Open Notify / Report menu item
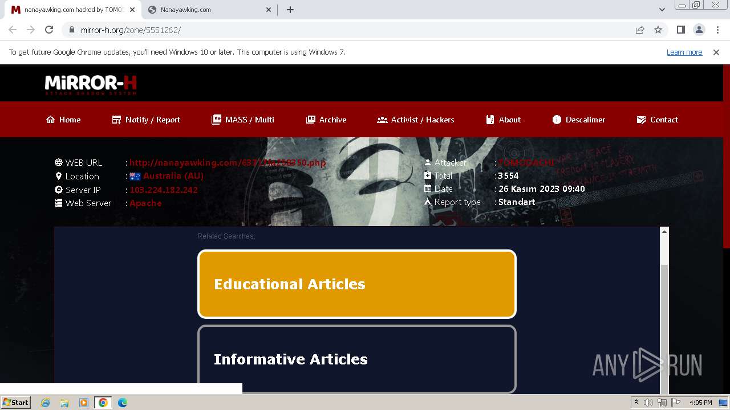 coord(146,120)
